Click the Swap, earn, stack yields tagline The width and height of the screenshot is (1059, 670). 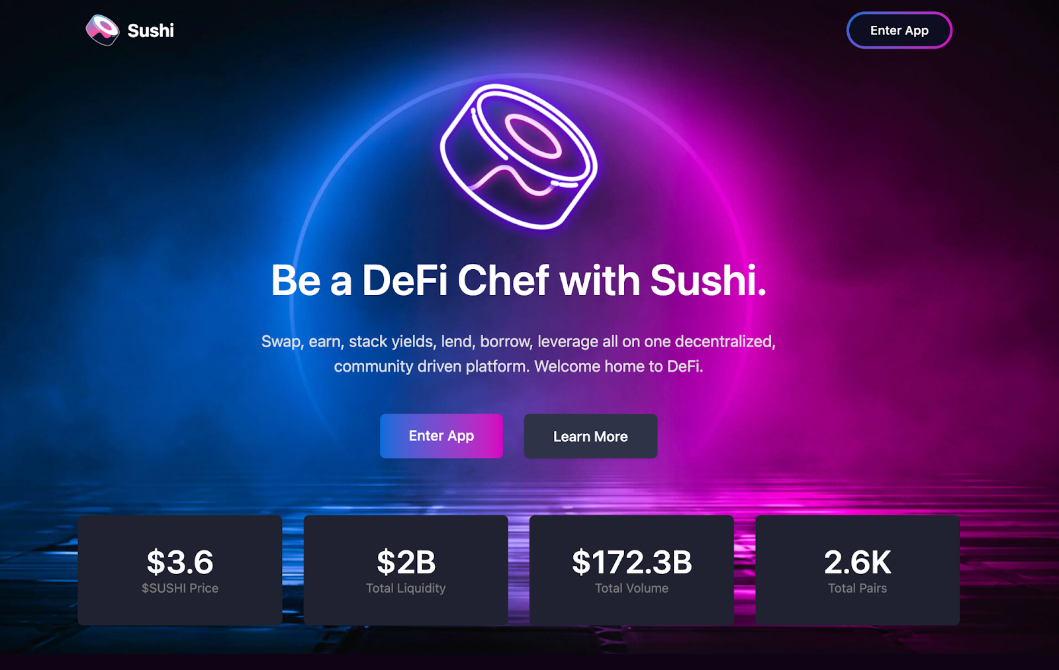519,354
